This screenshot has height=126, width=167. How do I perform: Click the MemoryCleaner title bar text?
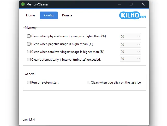tap(37, 4)
